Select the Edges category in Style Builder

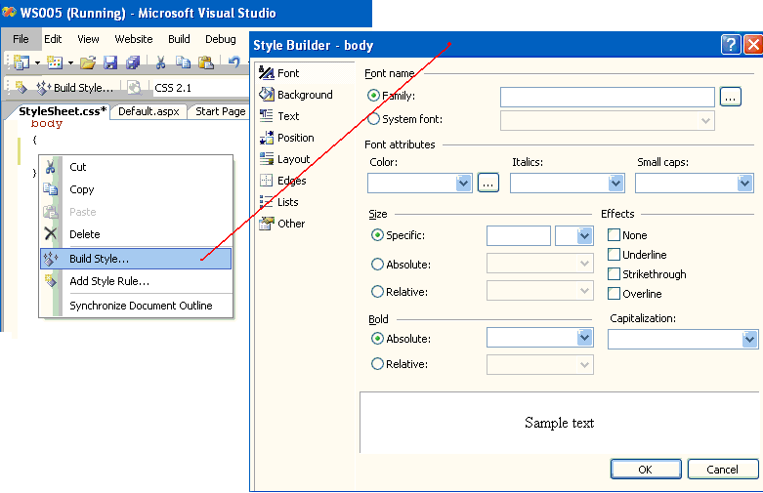(283, 181)
